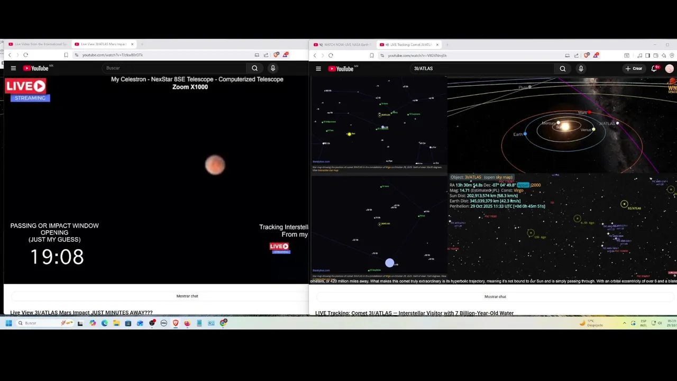Open Leo AI sparkle icon in right browser
Image resolution: width=677 pixels, height=381 pixels.
pos(664,56)
